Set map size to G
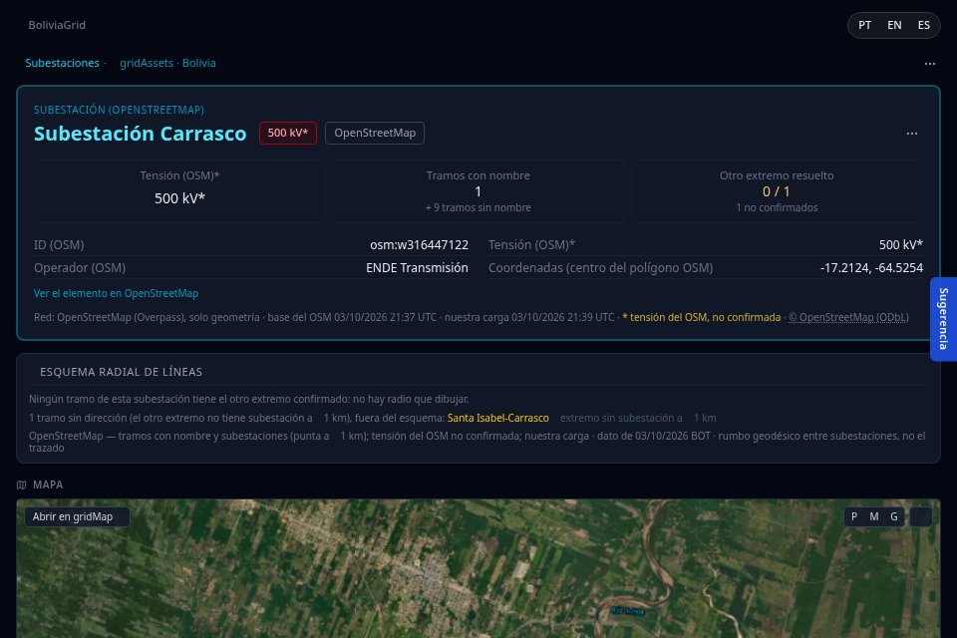The width and height of the screenshot is (957, 638). 893,516
